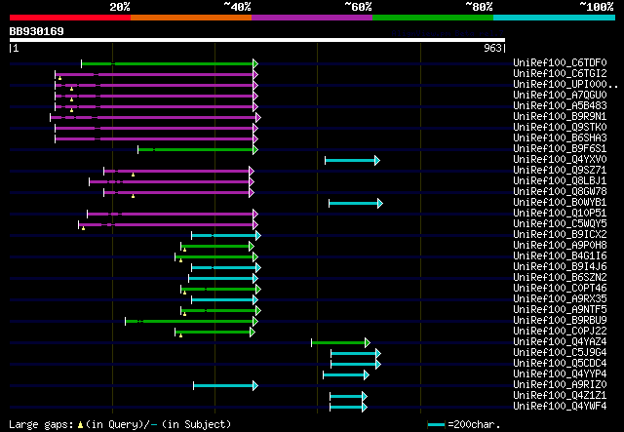Click label UniRef100_C5J9G4
Image resolution: width=624 pixels, height=432 pixels.
(x=560, y=353)
